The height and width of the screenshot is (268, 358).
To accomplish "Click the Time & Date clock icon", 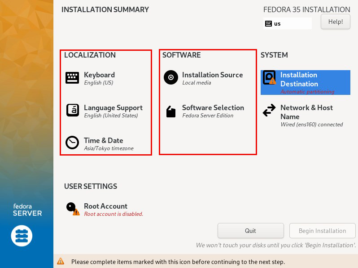I will click(72, 143).
